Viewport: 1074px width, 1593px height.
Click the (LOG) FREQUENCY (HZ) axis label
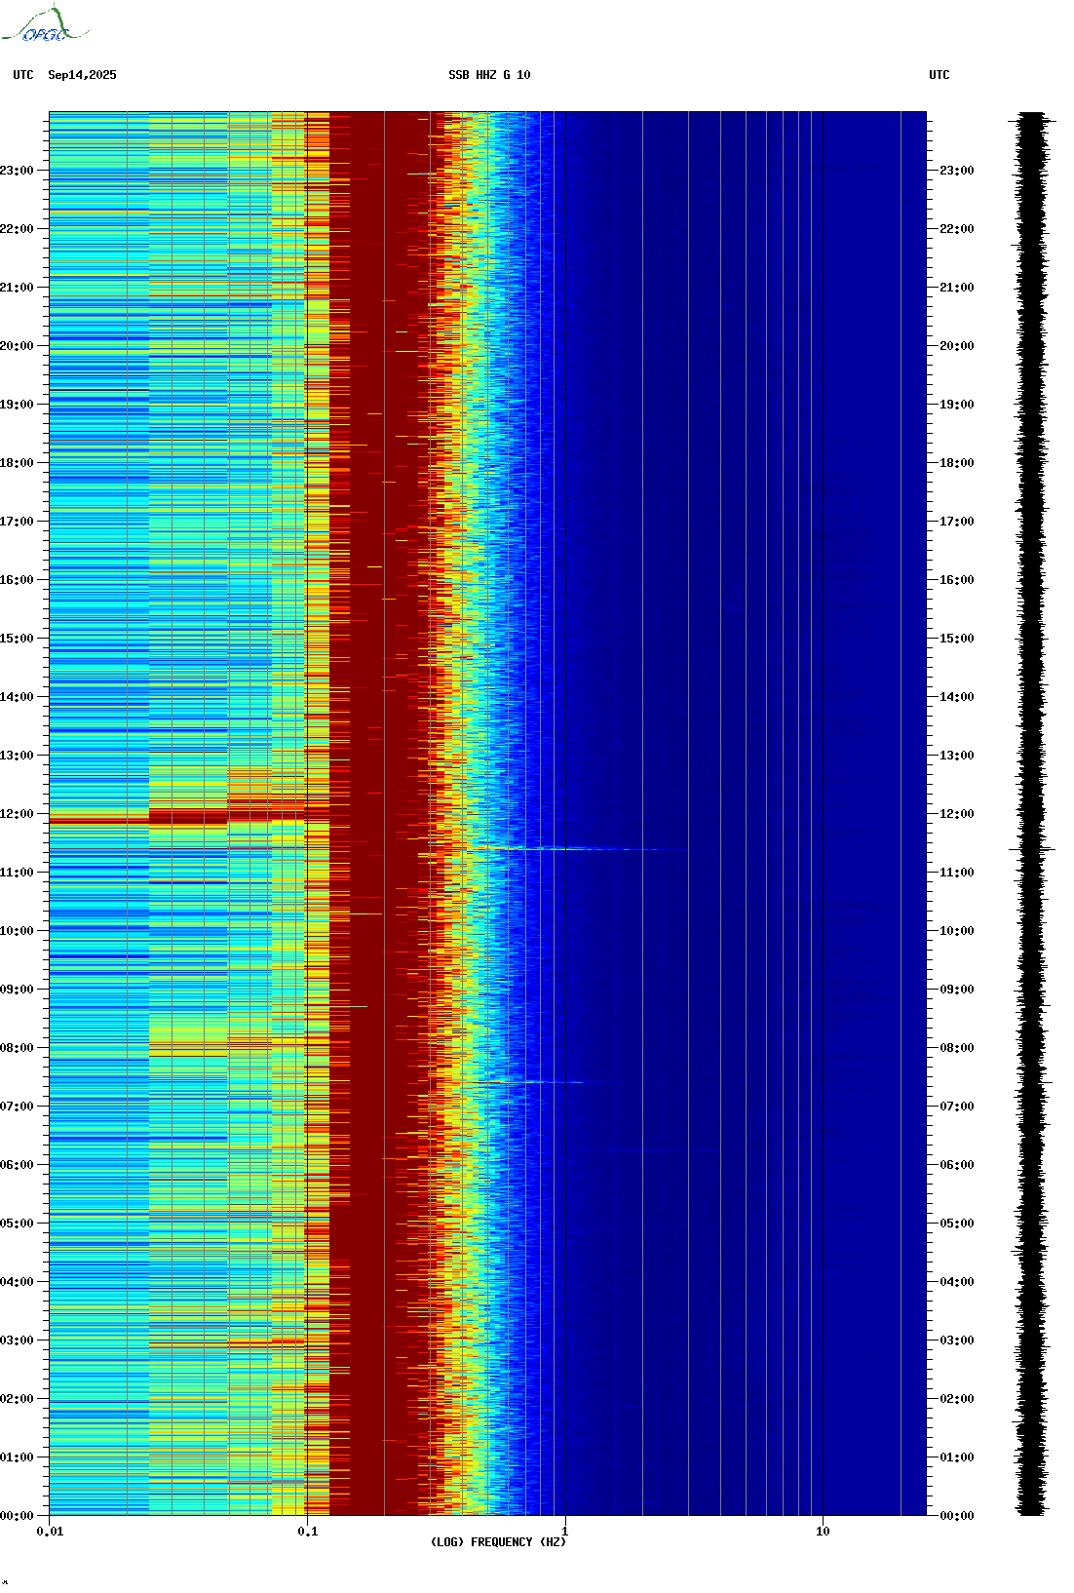pos(498,1541)
